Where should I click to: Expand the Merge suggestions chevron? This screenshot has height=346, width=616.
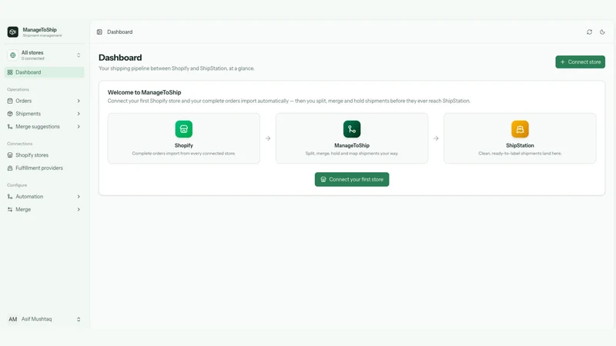(x=79, y=127)
